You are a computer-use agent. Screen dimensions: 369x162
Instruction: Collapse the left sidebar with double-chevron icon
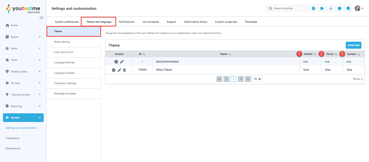tap(41, 18)
